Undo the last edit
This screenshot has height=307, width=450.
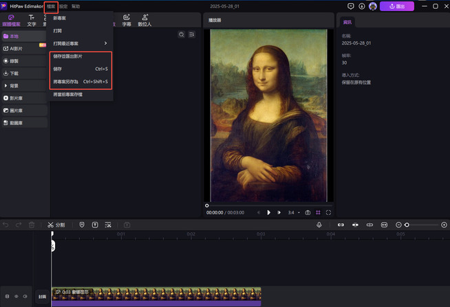6,225
